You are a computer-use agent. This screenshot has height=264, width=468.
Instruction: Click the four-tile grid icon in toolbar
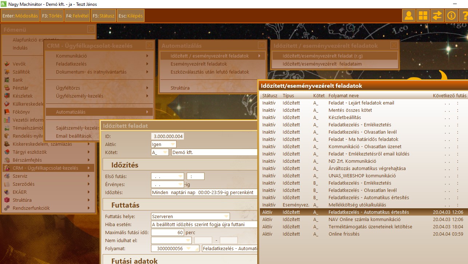(423, 16)
